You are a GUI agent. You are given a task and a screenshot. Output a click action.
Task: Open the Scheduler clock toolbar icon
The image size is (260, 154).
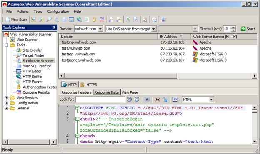point(154,20)
